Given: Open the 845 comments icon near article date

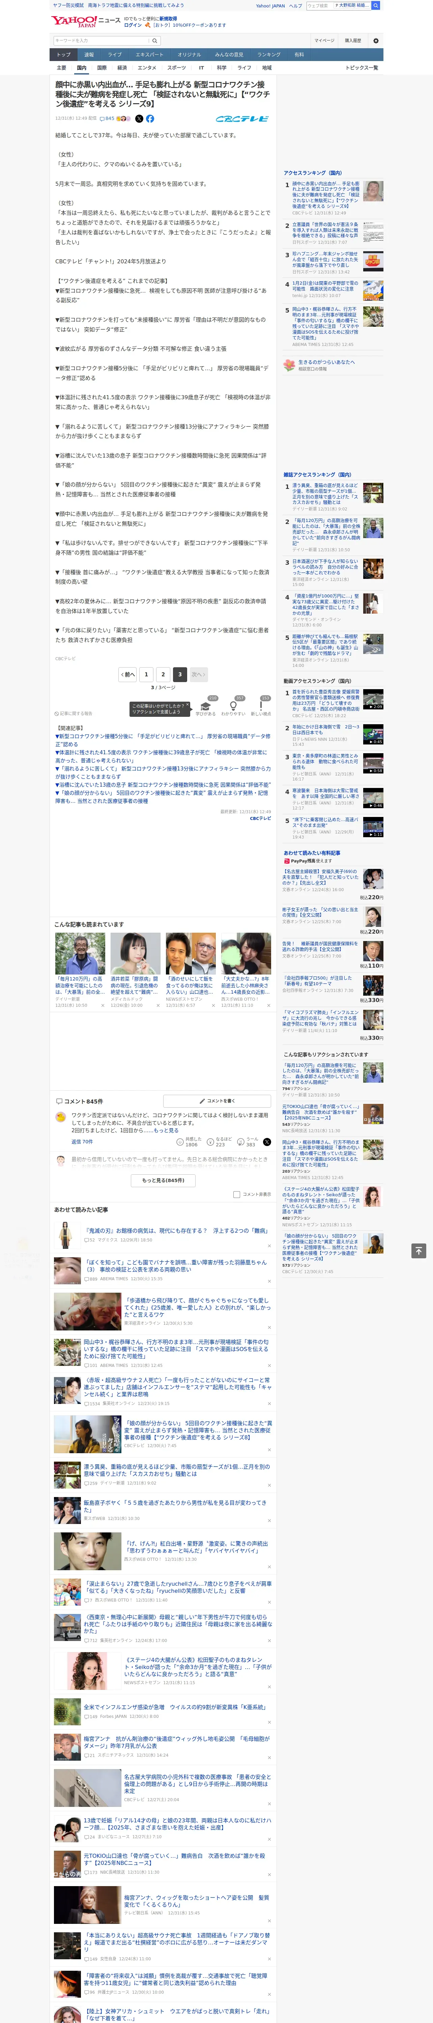Looking at the screenshot, I should point(107,119).
